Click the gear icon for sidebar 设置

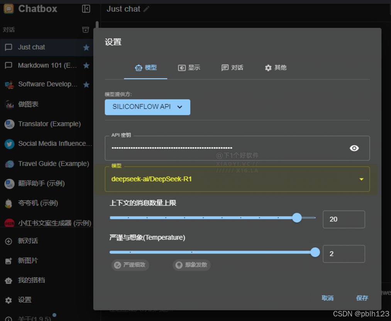[x=8, y=300]
